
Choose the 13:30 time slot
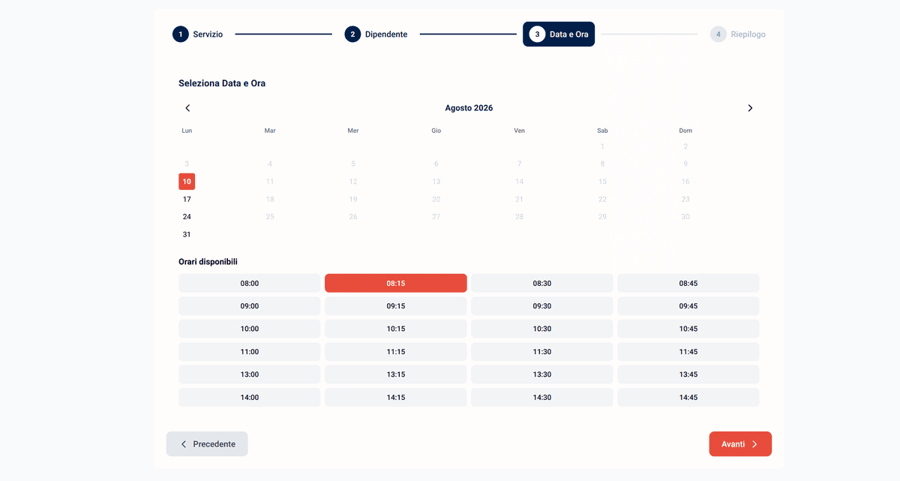pyautogui.click(x=542, y=375)
